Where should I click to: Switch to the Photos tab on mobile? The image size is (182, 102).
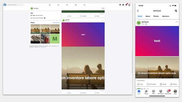(x=156, y=16)
